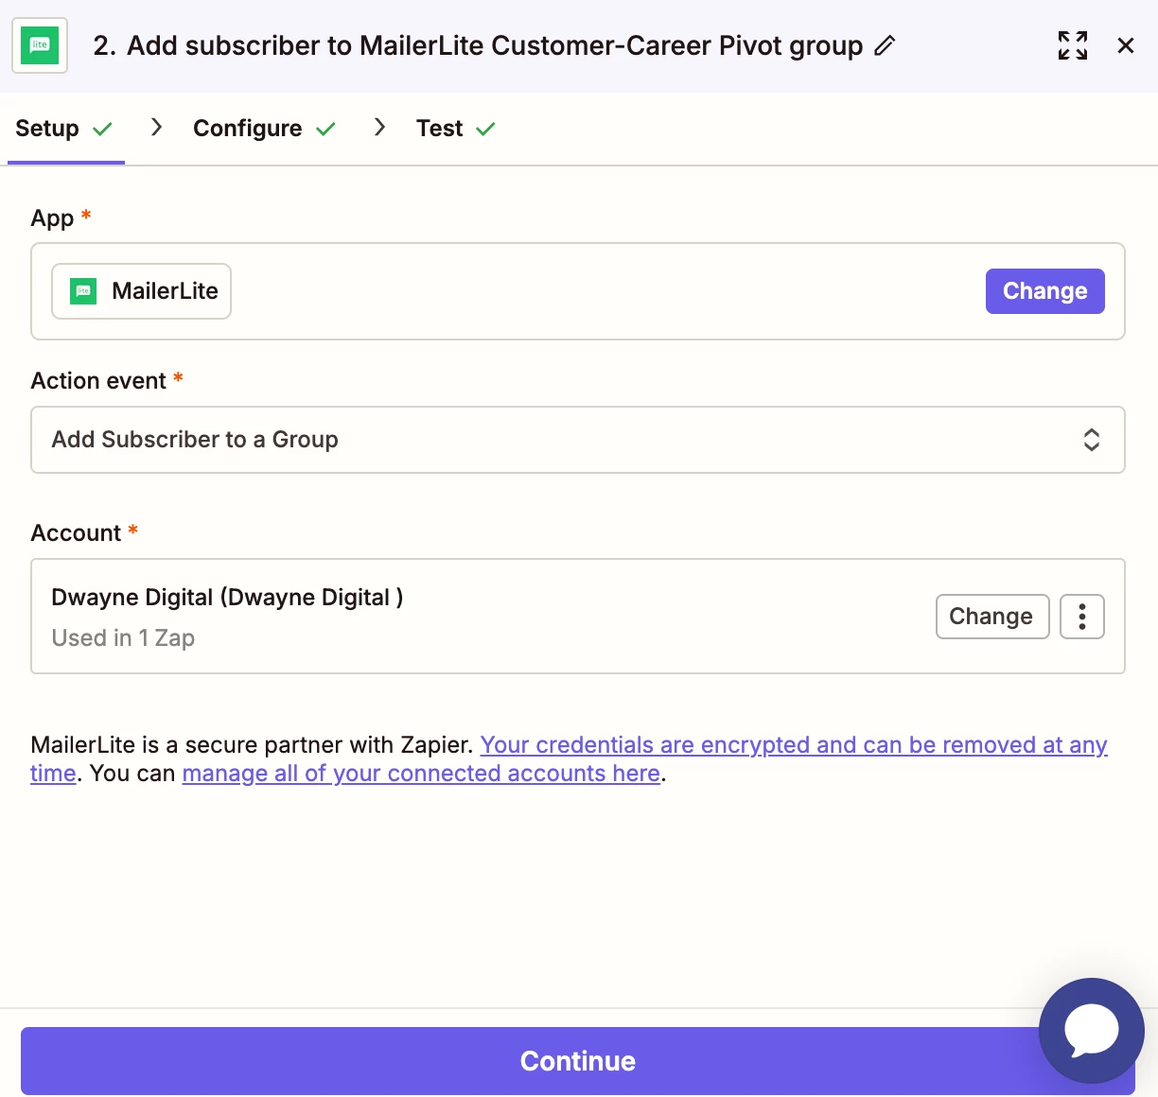
Task: Close the step editor panel
Action: [x=1126, y=45]
